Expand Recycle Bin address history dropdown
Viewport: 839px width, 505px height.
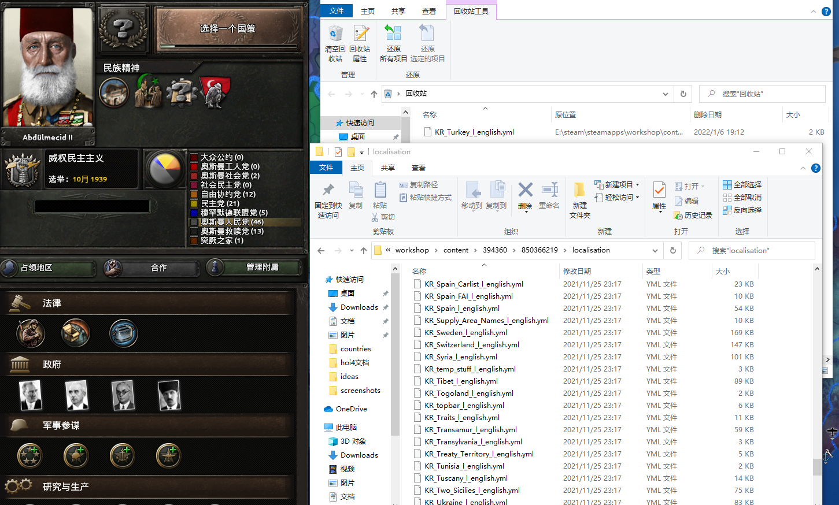[x=665, y=94]
